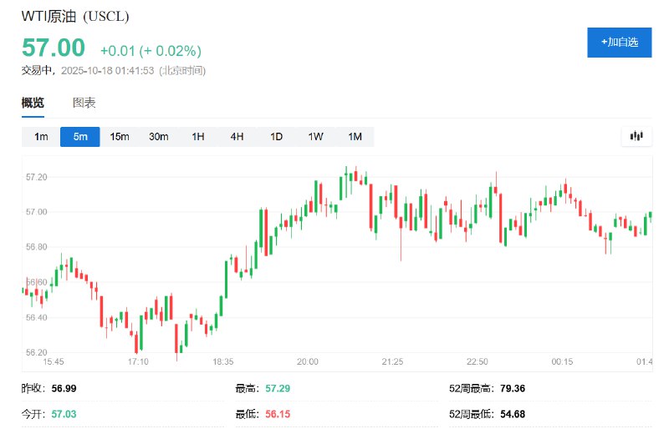The image size is (669, 429).
Task: Select the 5m time interval
Action: coord(80,137)
